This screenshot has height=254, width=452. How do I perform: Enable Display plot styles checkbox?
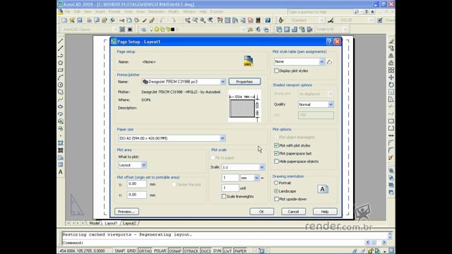pyautogui.click(x=276, y=71)
